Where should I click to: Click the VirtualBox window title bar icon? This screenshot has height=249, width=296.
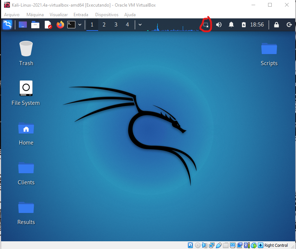(7, 5)
